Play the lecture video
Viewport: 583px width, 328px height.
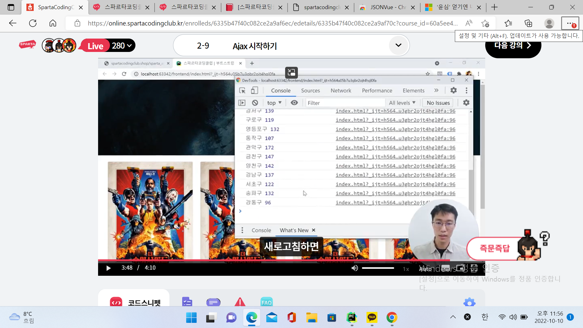tap(108, 268)
